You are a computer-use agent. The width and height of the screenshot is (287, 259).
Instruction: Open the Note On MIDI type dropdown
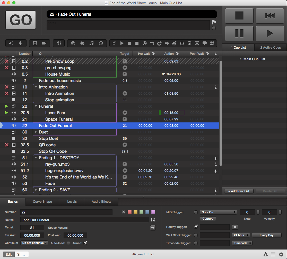pyautogui.click(x=218, y=212)
